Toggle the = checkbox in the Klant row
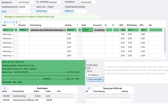 (x=79, y=30)
